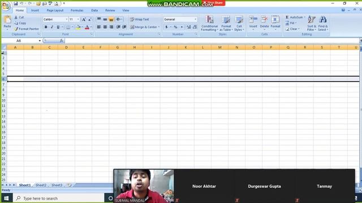
Task: Toggle Italic formatting
Action: 52,27
